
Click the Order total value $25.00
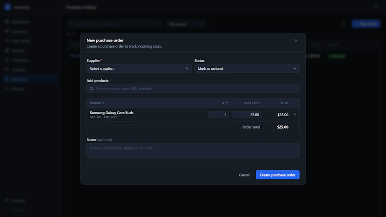(x=283, y=127)
